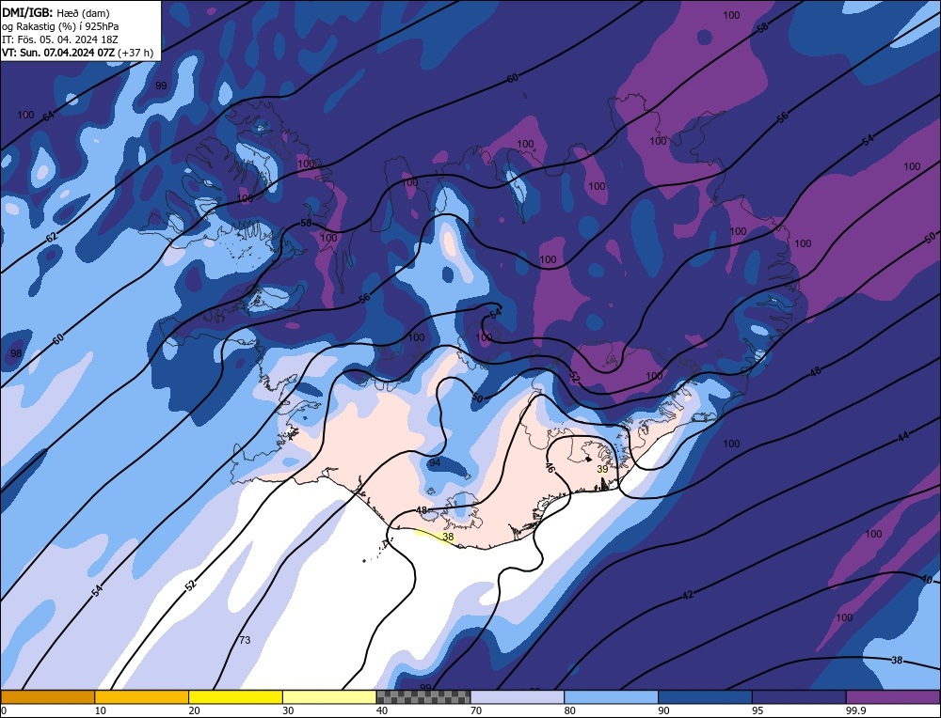Click the '73' humidity value label
Screen dimensions: 941x718
point(245,640)
